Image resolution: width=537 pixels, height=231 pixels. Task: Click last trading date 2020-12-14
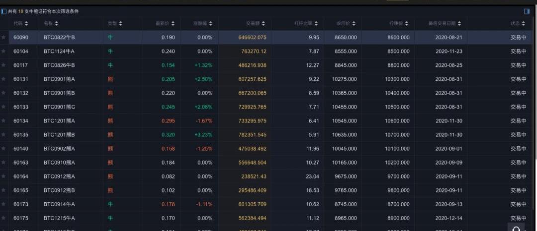(449, 218)
